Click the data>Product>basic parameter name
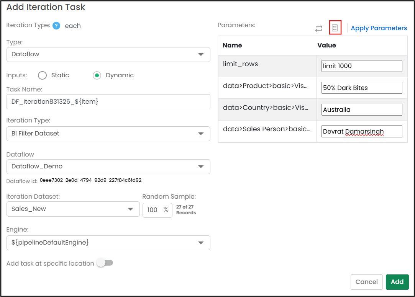This screenshot has width=415, height=297. 265,86
